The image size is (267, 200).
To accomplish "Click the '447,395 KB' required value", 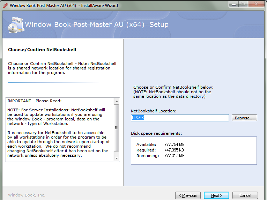I will click(x=174, y=150).
